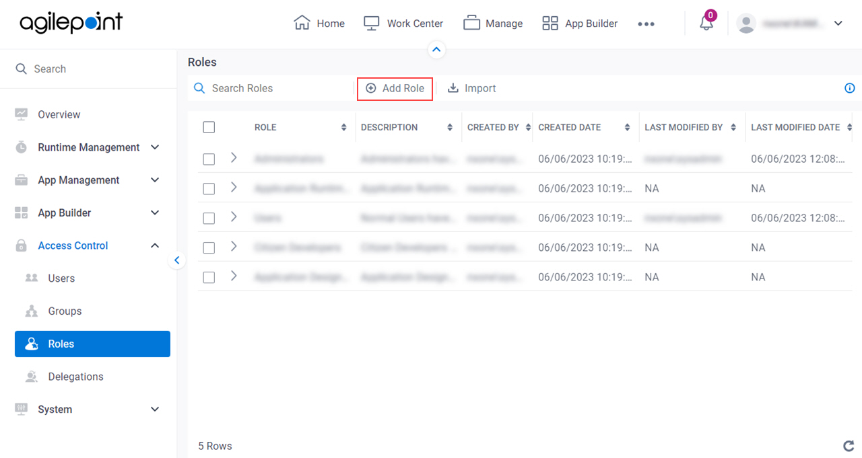Open the Groups page
Screen dimensions: 862x458
point(65,311)
